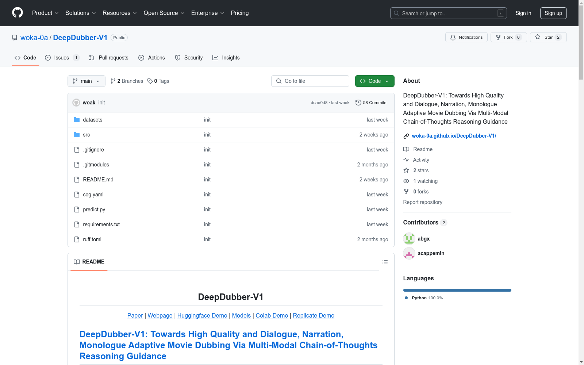Open the .gitmodules file
Image resolution: width=584 pixels, height=365 pixels.
click(x=96, y=165)
